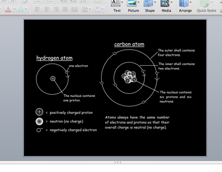Click 'positively charged proton' legend text

[x=71, y=113]
